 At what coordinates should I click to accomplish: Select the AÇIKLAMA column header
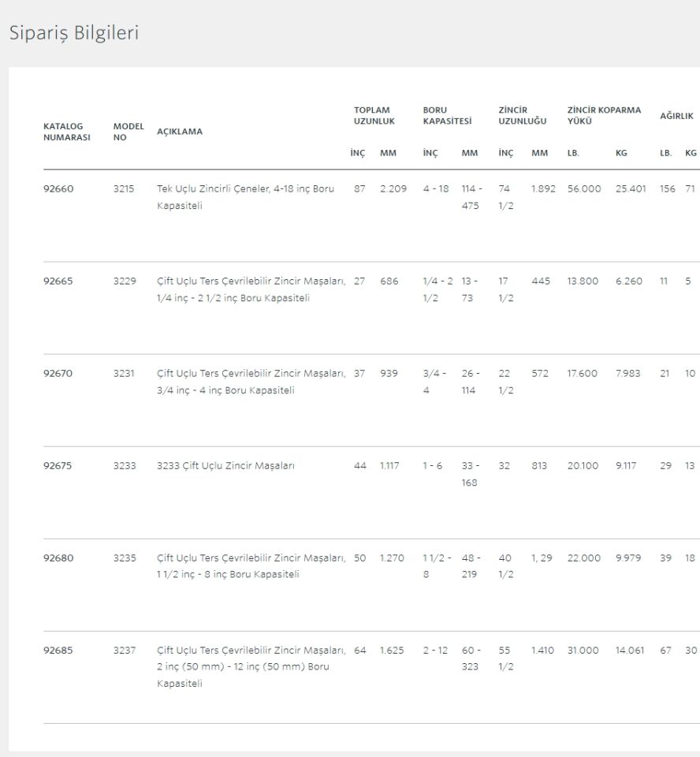point(180,132)
